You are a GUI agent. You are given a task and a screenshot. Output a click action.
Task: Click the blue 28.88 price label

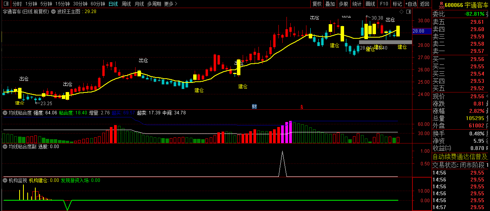coord(419,31)
